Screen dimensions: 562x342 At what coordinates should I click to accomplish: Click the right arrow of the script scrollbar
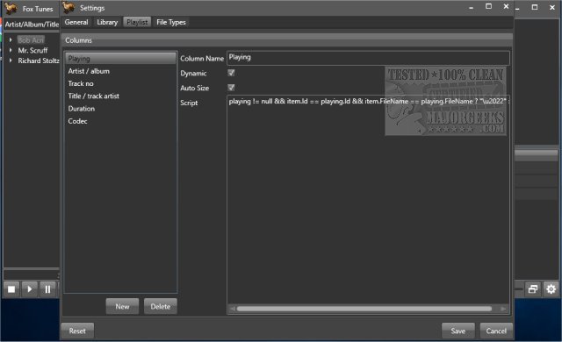click(x=503, y=309)
